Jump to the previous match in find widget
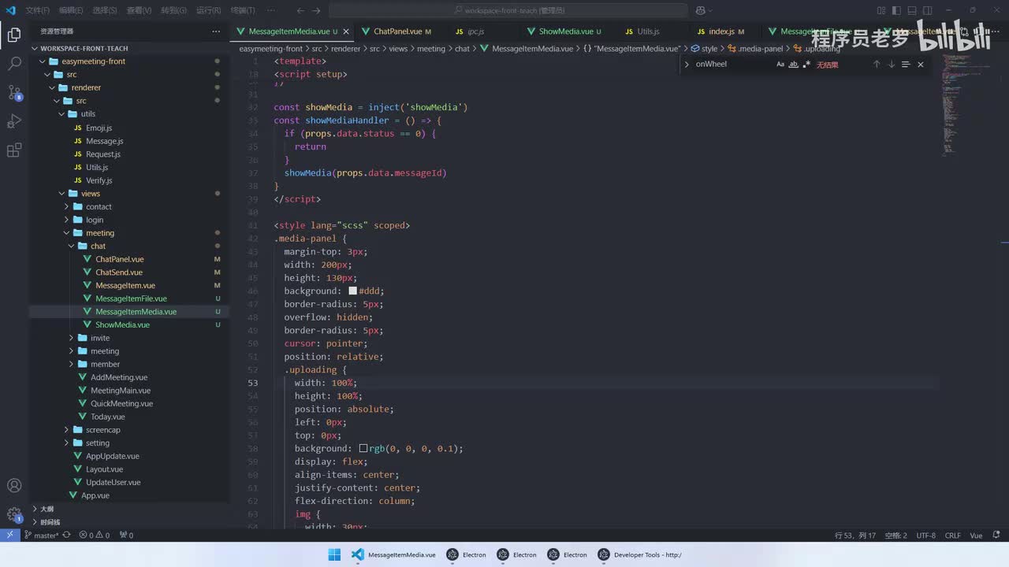Image resolution: width=1009 pixels, height=567 pixels. [876, 65]
